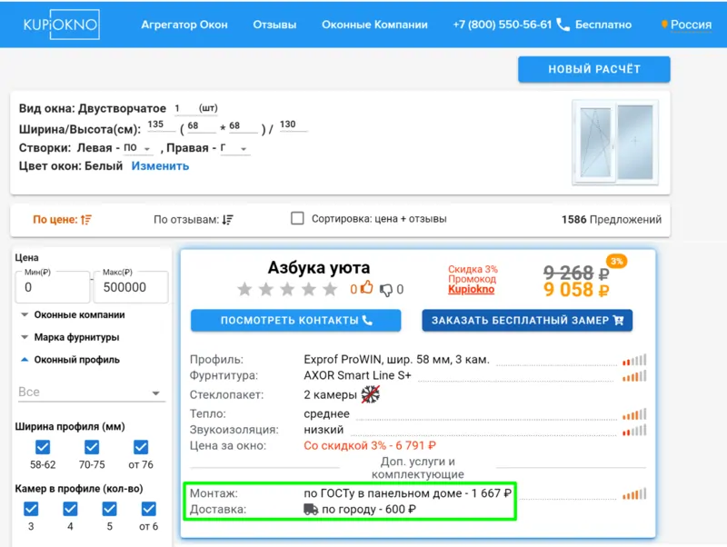Sort offers by 'По отзывам'
Screen dimensions: 727x547
194,220
